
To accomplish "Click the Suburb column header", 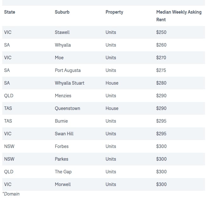I will (x=62, y=12).
